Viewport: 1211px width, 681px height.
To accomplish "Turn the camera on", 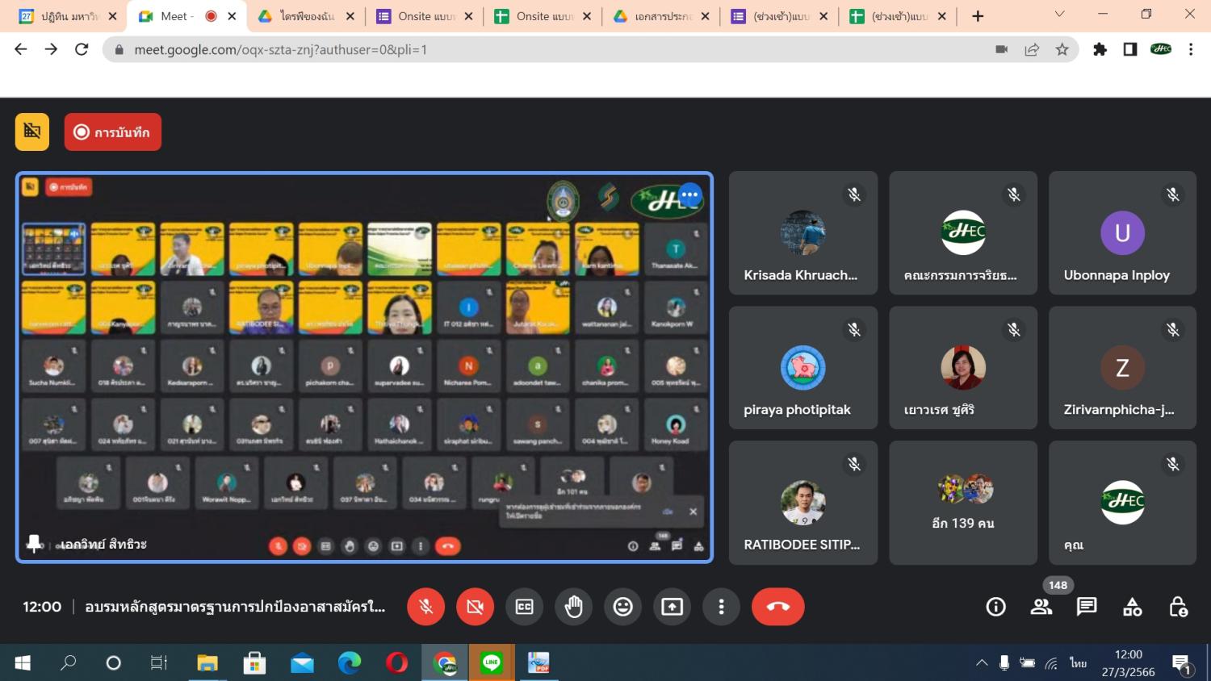I will coord(475,607).
